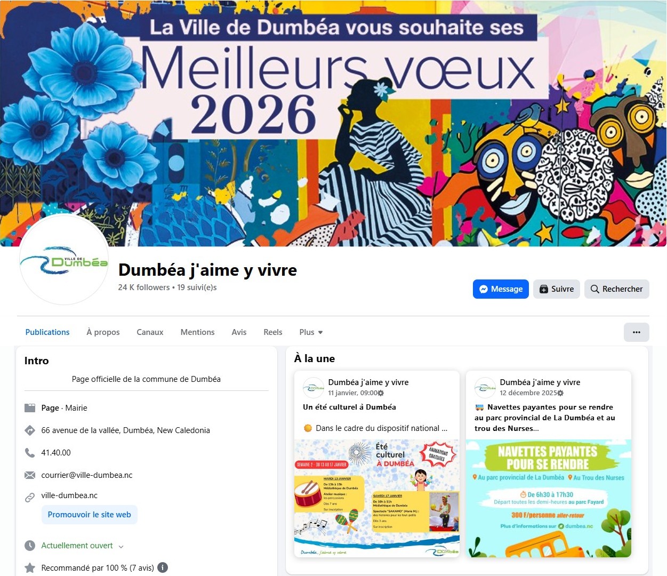Click the magnifier icon in Rechercher
The width and height of the screenshot is (667, 576).
click(595, 289)
